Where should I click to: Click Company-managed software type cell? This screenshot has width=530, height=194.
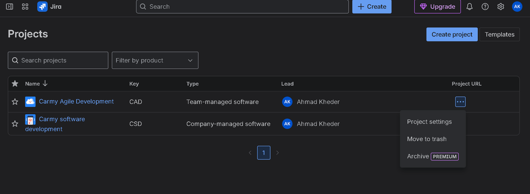click(x=228, y=124)
